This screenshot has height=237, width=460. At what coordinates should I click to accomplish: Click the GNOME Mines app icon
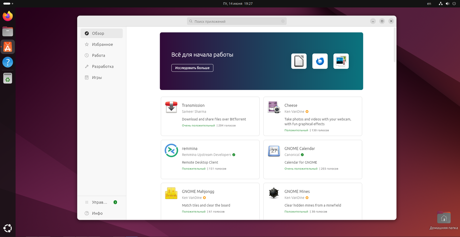(274, 193)
